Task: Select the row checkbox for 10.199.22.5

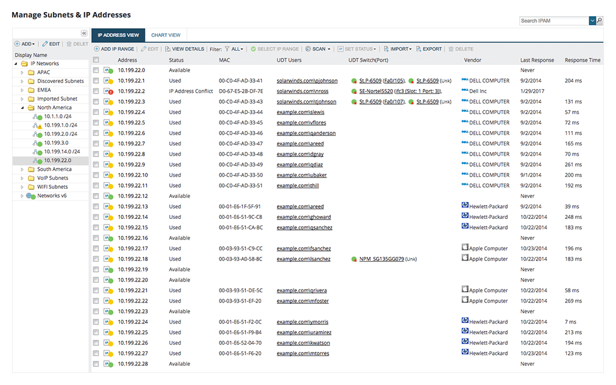Action: coord(94,123)
